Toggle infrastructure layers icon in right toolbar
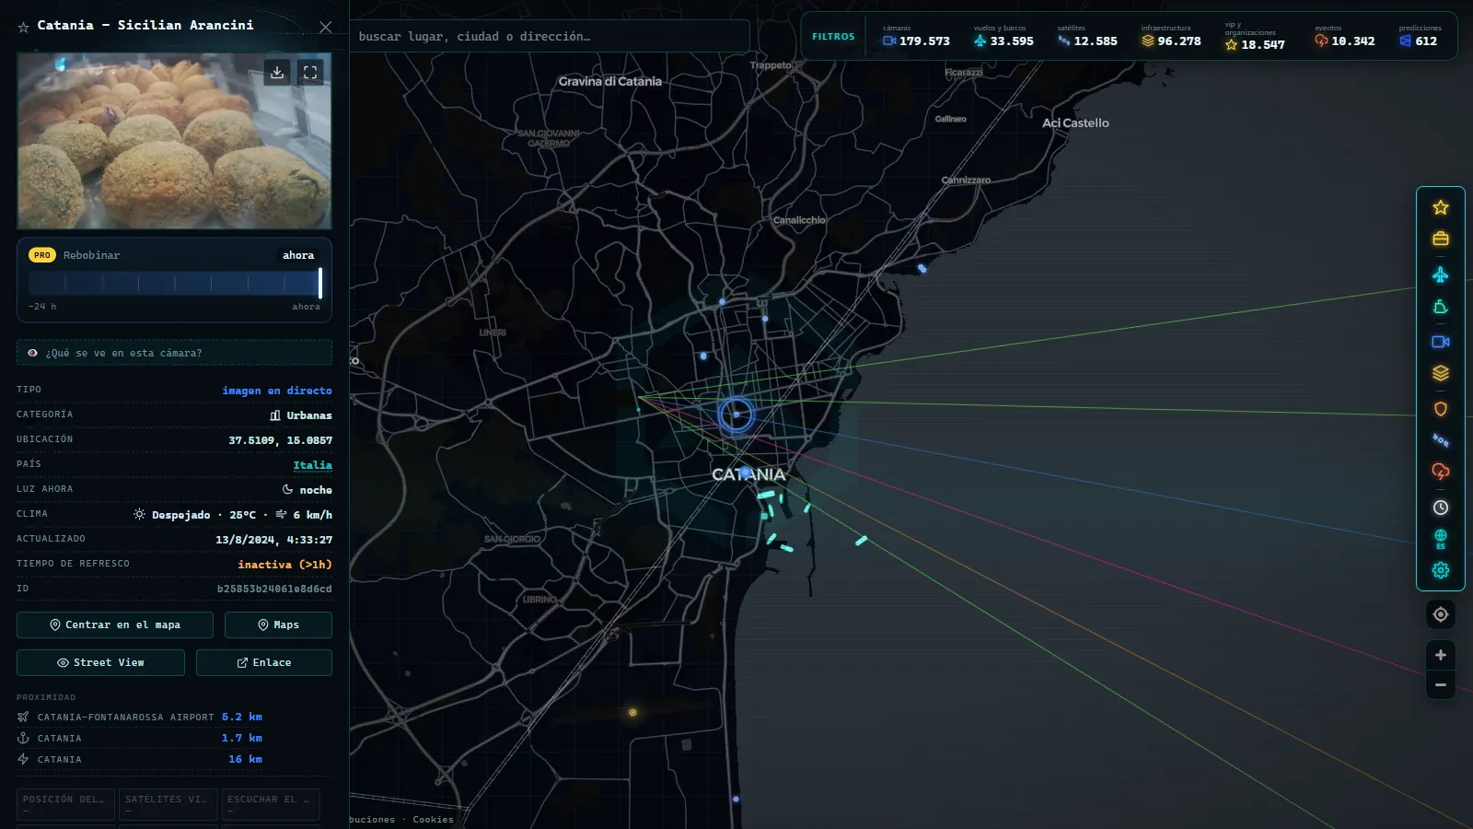This screenshot has height=829, width=1473. [1441, 373]
